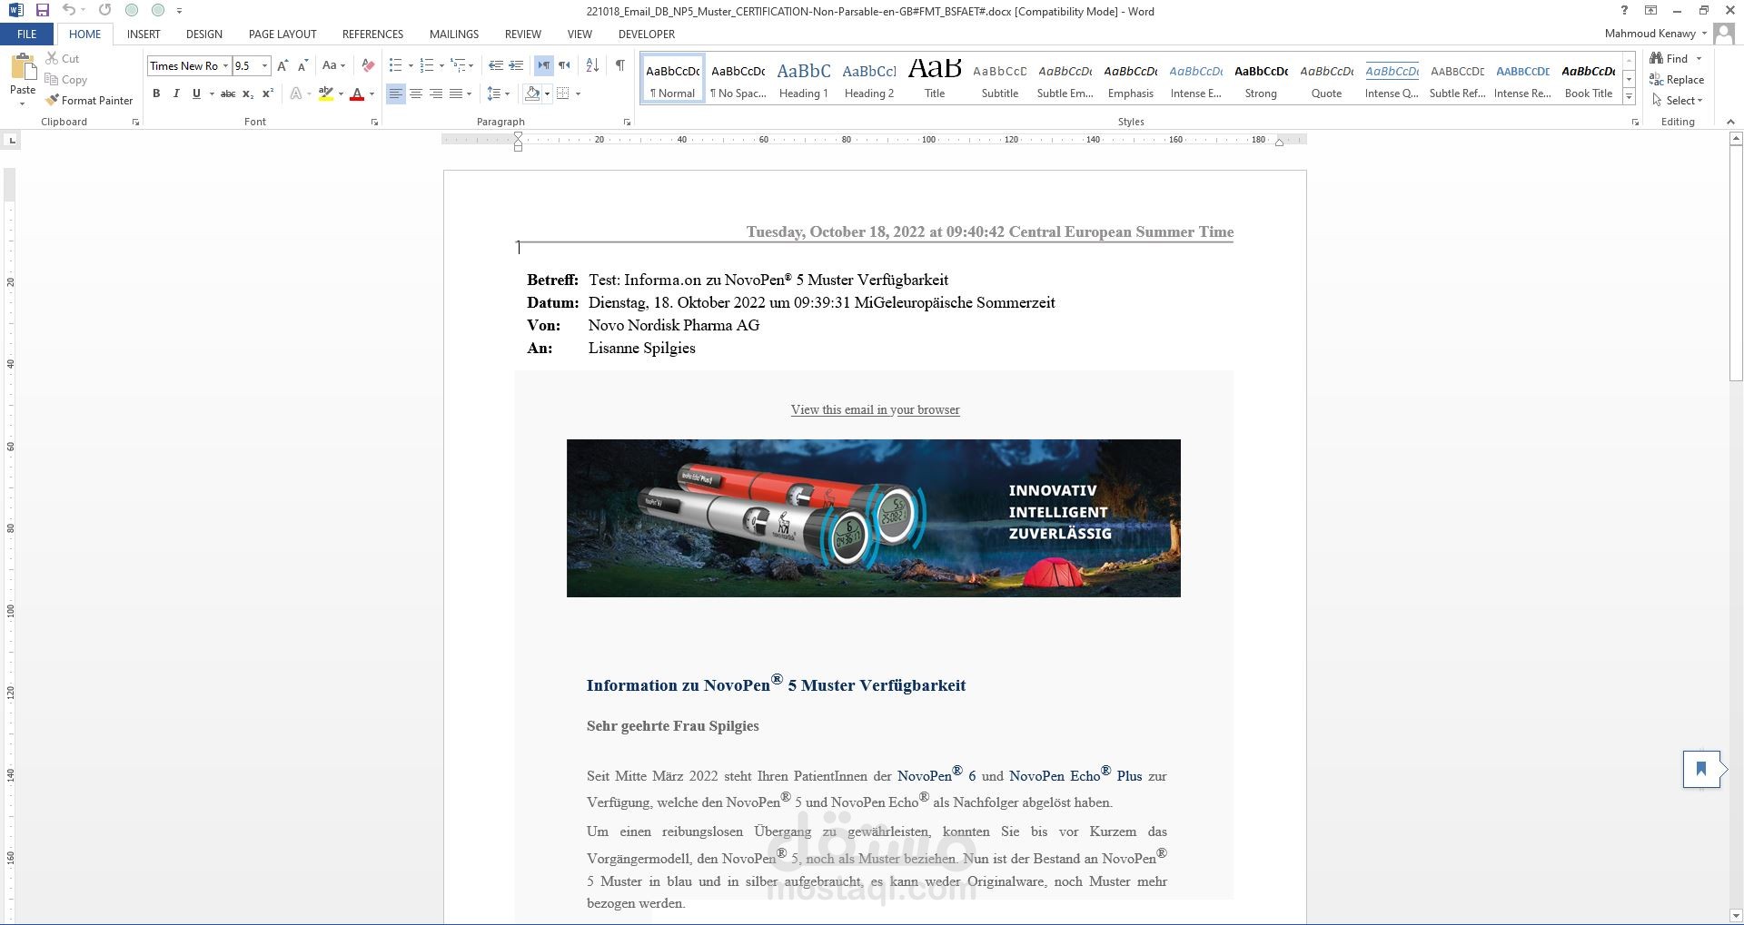
Task: Expand numbering list options
Action: [441, 65]
